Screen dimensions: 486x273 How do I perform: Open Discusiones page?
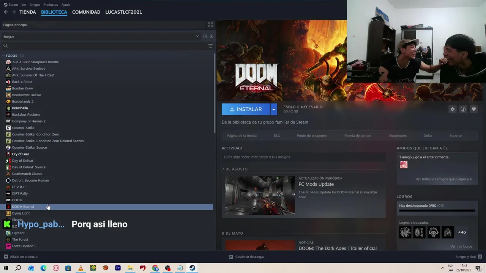coord(398,136)
